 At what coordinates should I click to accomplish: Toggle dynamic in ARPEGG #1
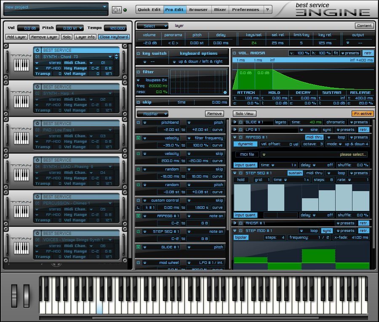click(246, 144)
